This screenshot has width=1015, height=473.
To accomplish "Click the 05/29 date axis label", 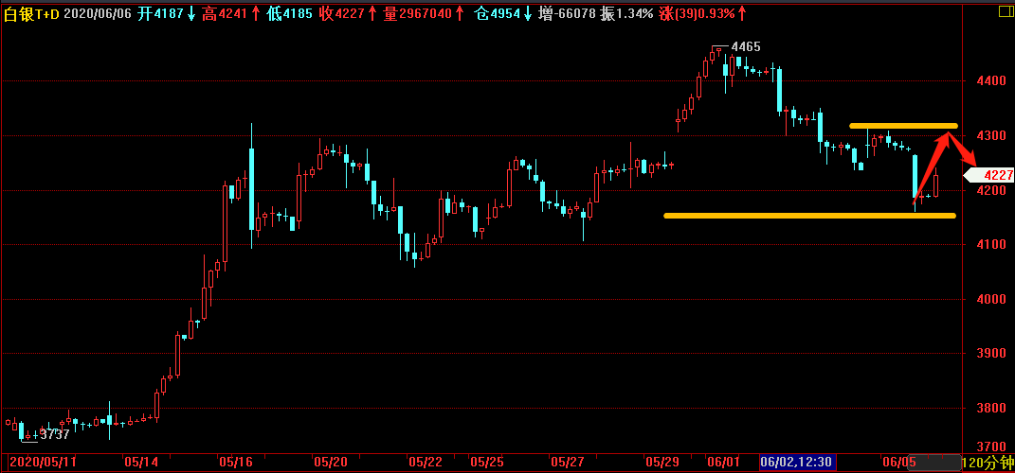I will 662,463.
